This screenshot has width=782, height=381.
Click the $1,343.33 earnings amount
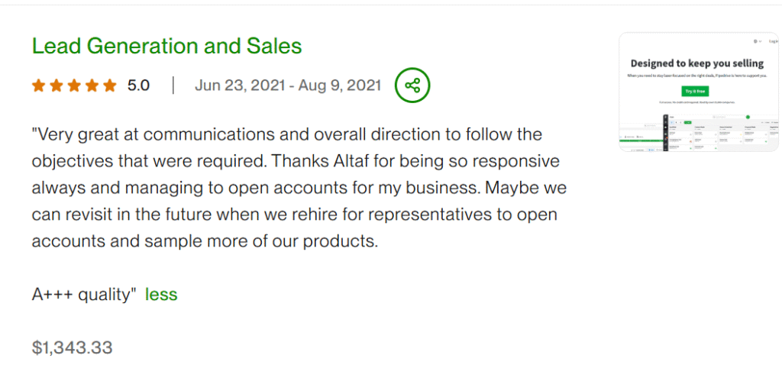coord(73,347)
